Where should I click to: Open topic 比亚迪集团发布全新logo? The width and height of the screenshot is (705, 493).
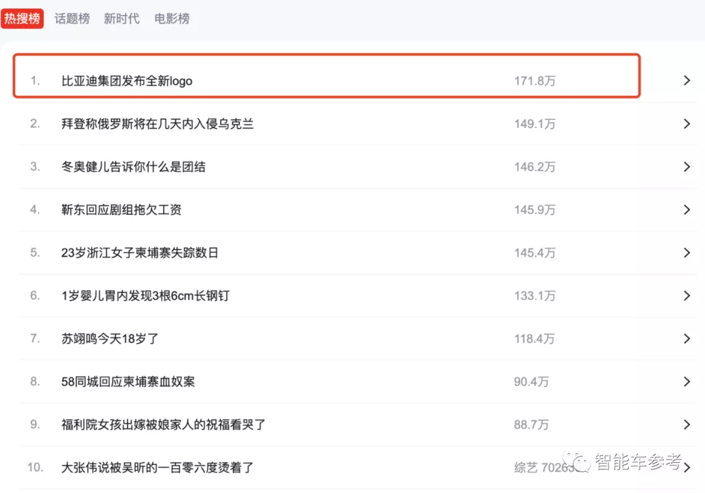127,81
